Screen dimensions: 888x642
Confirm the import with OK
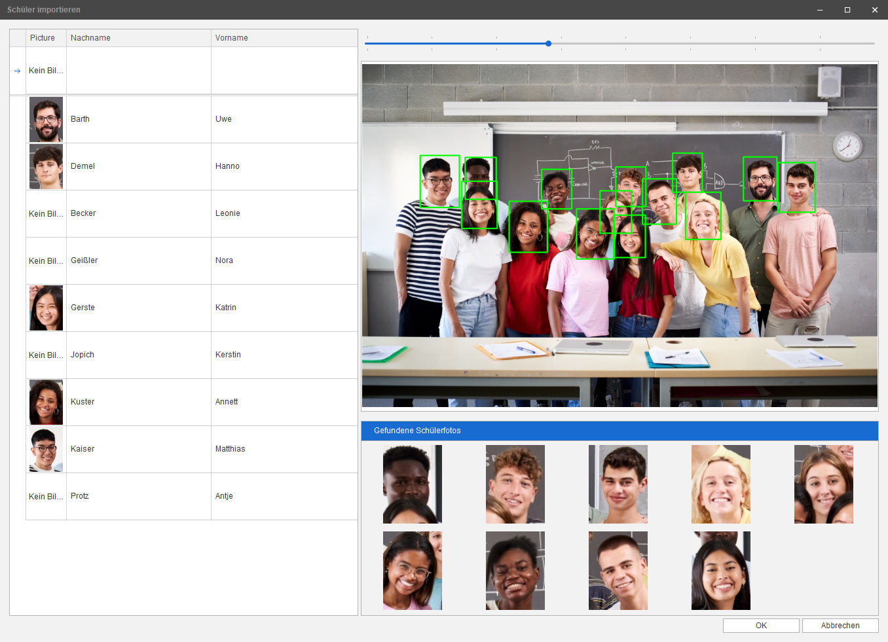pos(761,626)
